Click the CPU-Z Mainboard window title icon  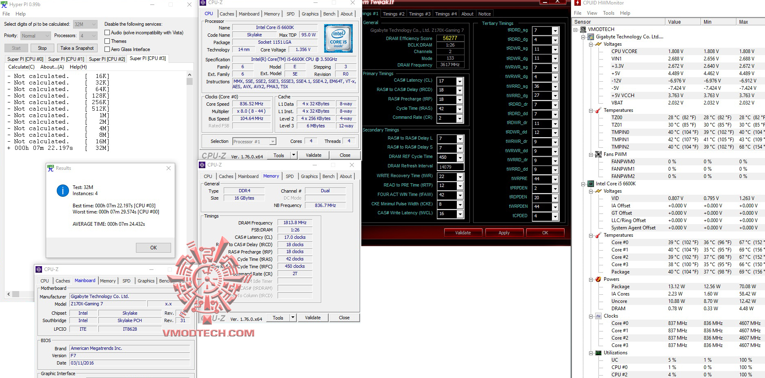(x=39, y=269)
